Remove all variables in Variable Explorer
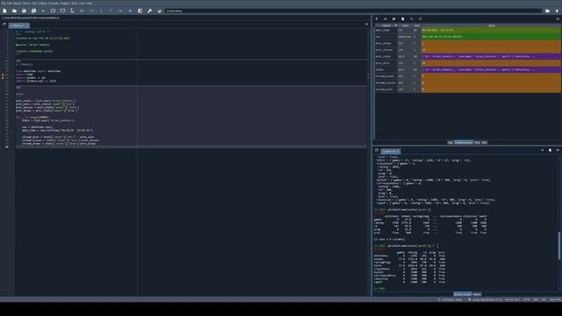 pyautogui.click(x=402, y=18)
